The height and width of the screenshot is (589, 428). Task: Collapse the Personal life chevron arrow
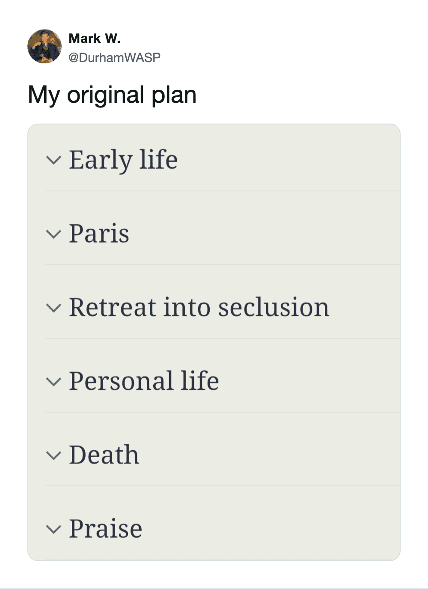click(x=53, y=381)
